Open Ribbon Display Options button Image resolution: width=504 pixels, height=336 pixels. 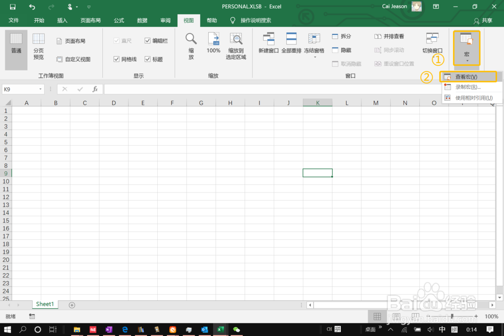click(436, 7)
